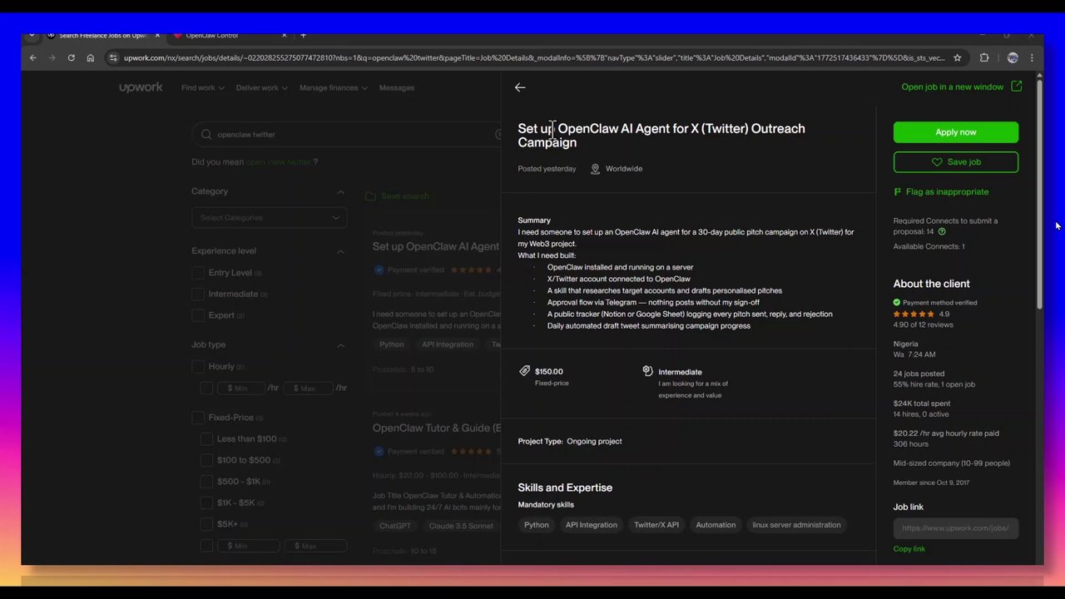The height and width of the screenshot is (599, 1065).
Task: Click Open job in a new window link
Action: pos(952,87)
